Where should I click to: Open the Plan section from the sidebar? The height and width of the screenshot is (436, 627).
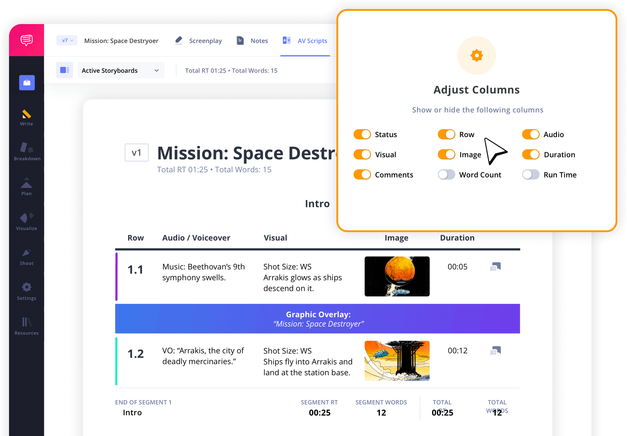click(x=26, y=186)
